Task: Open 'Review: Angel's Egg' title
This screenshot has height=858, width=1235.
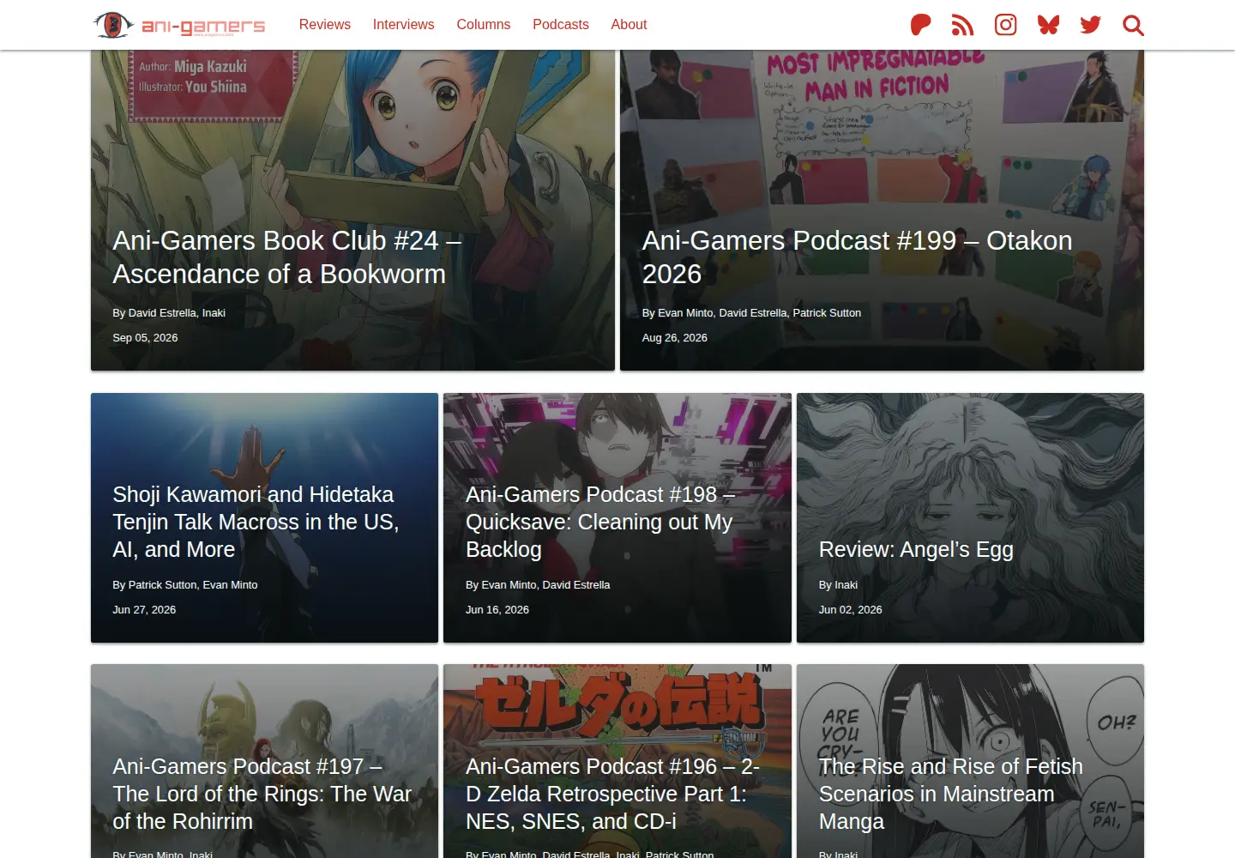Action: tap(916, 549)
